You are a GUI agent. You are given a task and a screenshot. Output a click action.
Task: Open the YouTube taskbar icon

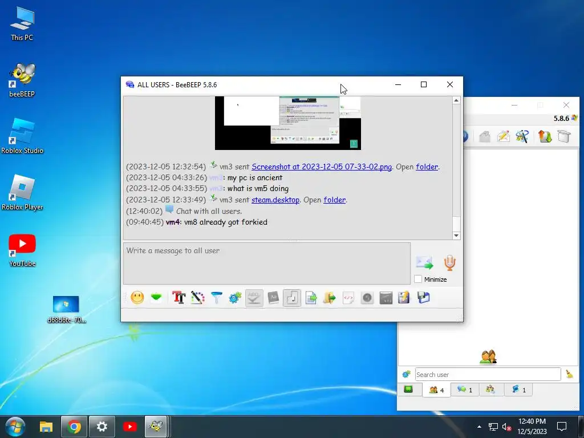(x=129, y=427)
